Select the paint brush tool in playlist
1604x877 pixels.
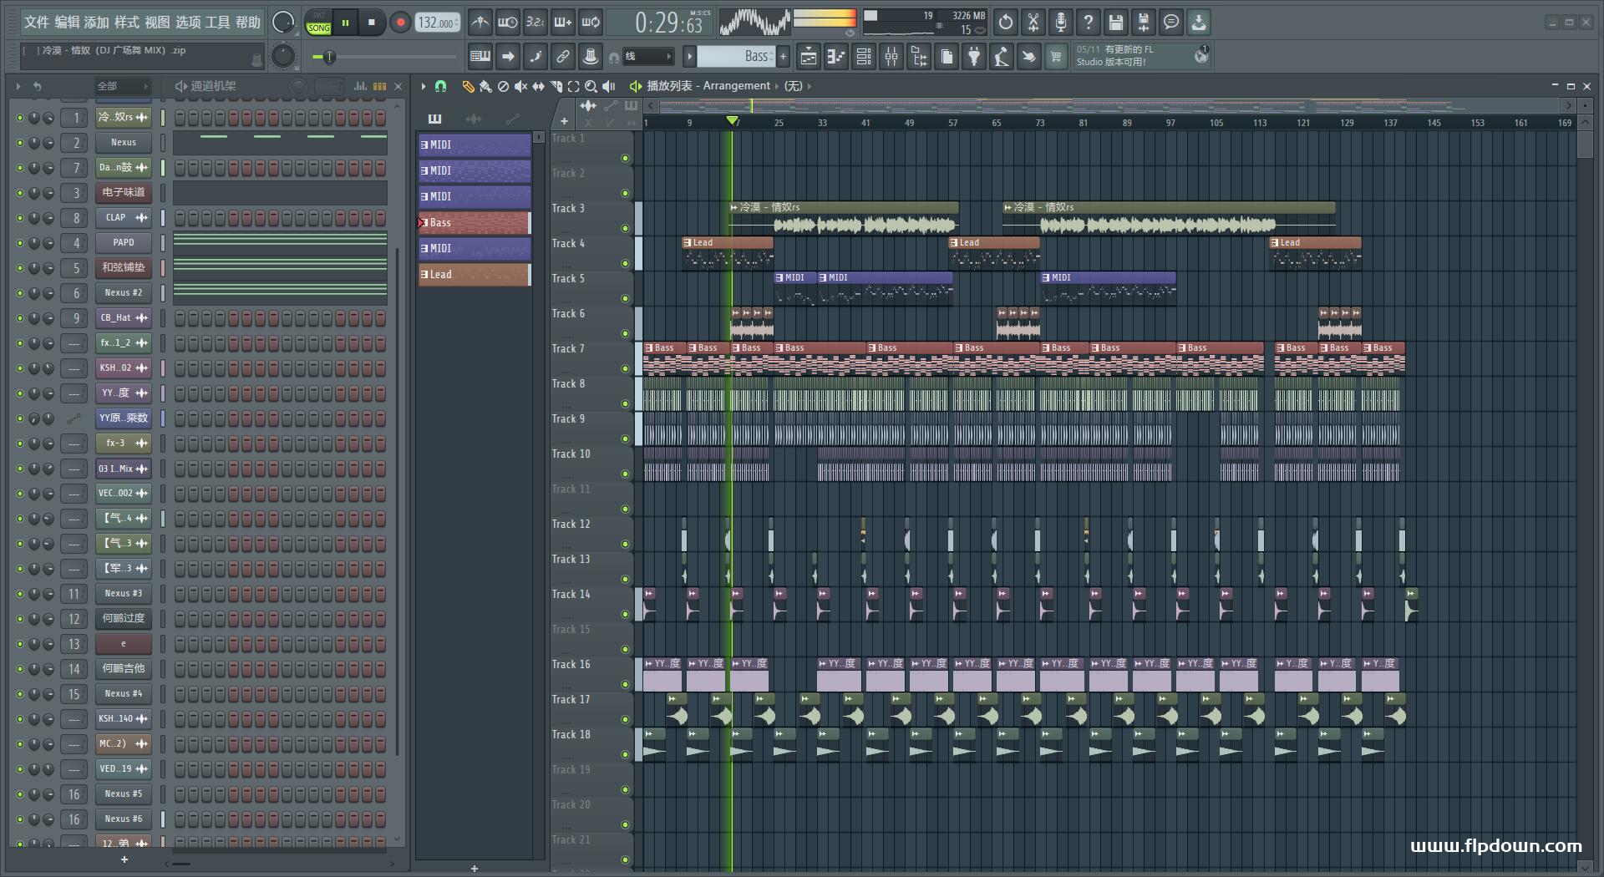485,86
